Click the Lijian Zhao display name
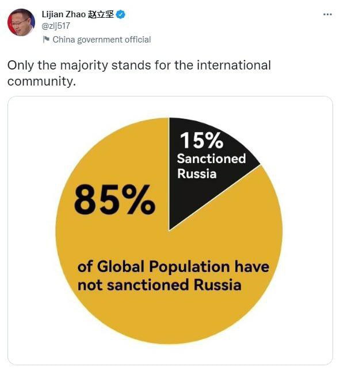Screen dimensions: 340x371 tap(78, 14)
